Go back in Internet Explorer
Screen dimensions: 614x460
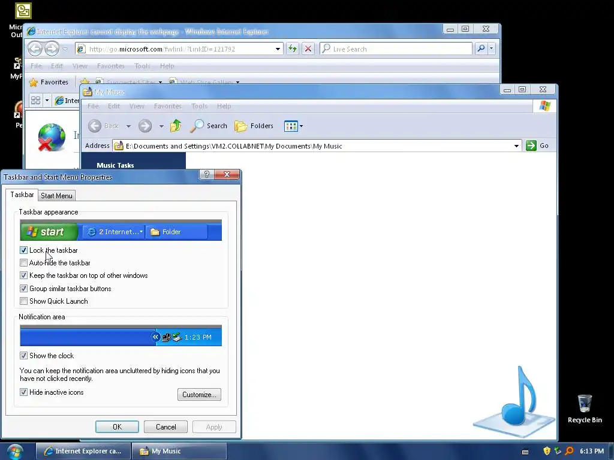pos(35,49)
